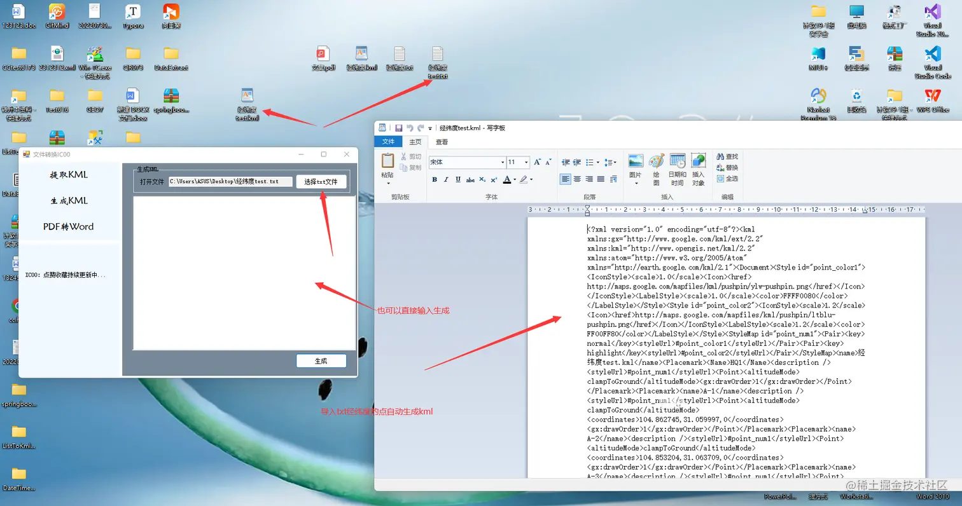Click the first-line indent marker on the ruler
This screenshot has width=962, height=506.
point(587,207)
